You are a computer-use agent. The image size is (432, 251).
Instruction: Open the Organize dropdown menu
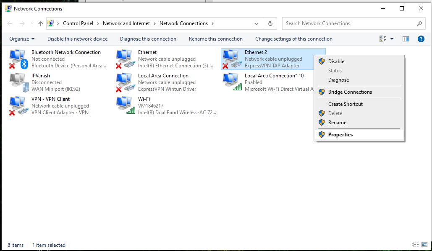tap(22, 39)
